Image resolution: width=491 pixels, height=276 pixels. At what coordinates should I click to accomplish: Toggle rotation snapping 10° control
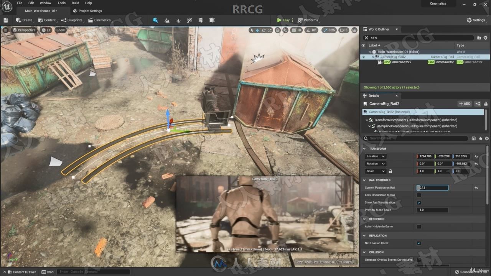(x=312, y=30)
